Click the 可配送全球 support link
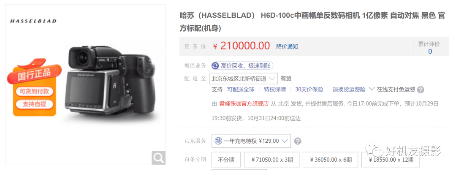Image resolution: width=456 pixels, height=171 pixels. (241, 90)
